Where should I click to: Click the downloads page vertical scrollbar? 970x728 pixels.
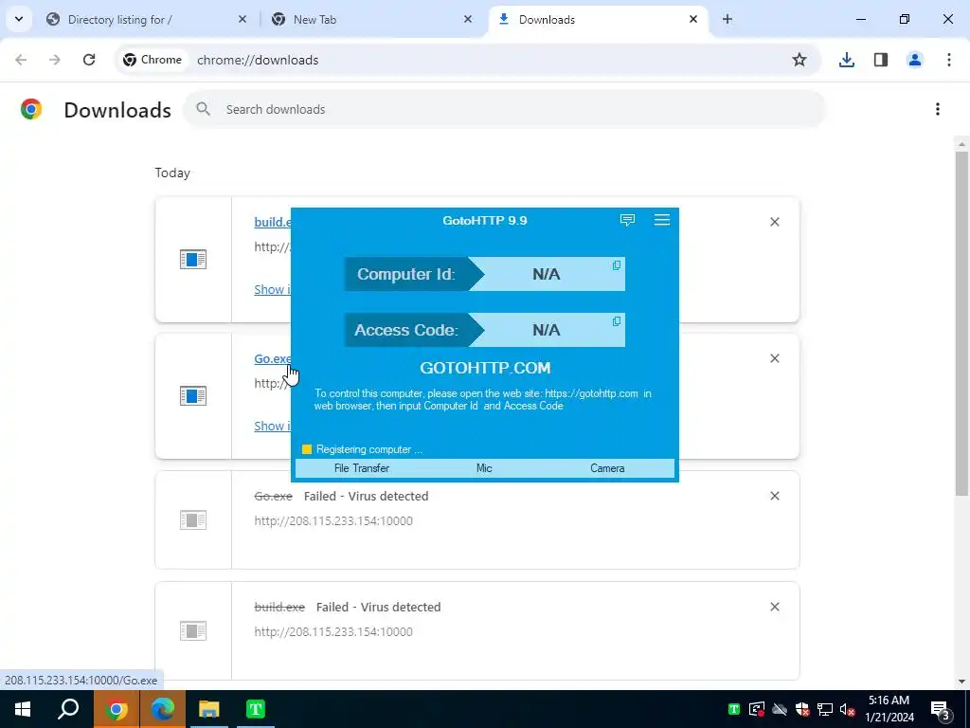coord(961,322)
